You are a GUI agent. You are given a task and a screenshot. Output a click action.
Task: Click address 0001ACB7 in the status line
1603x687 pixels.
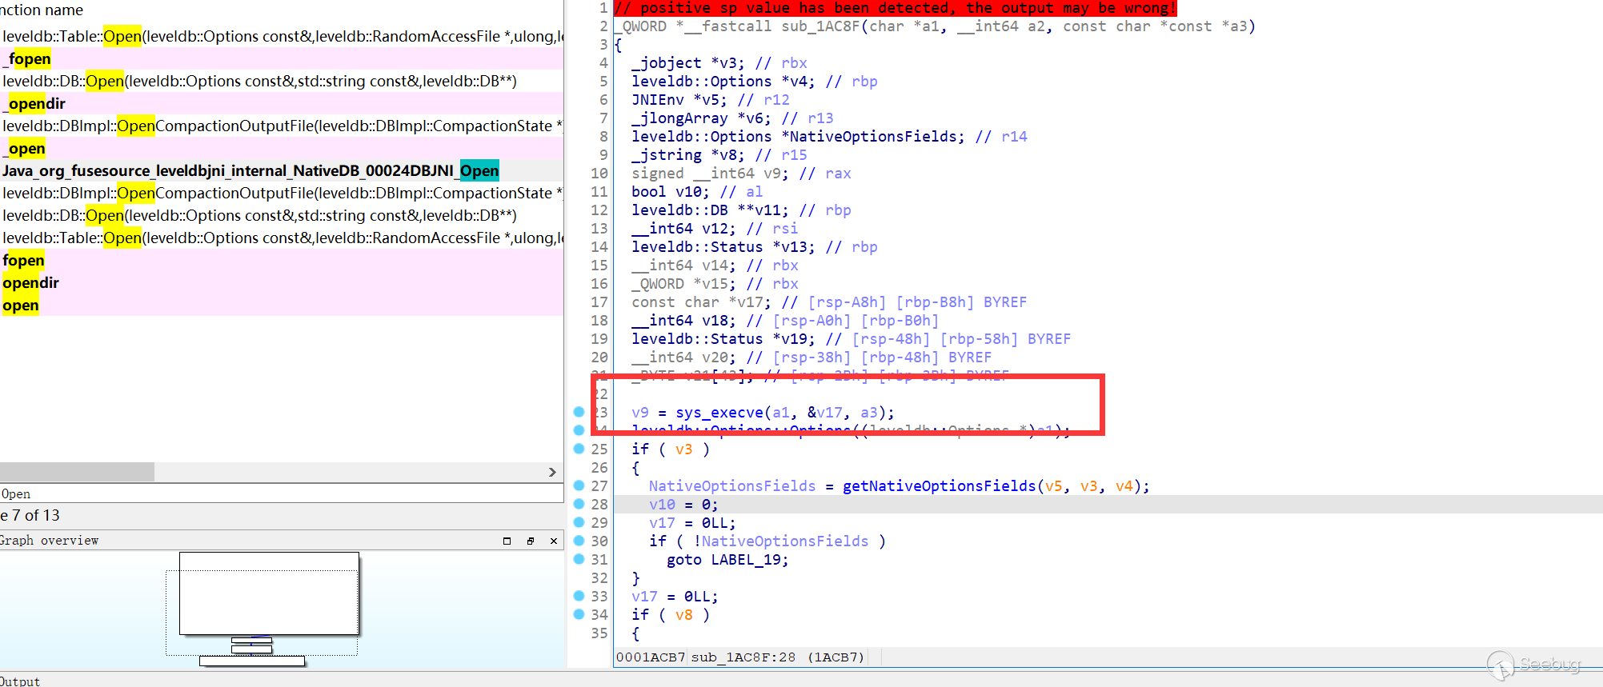pos(651,657)
